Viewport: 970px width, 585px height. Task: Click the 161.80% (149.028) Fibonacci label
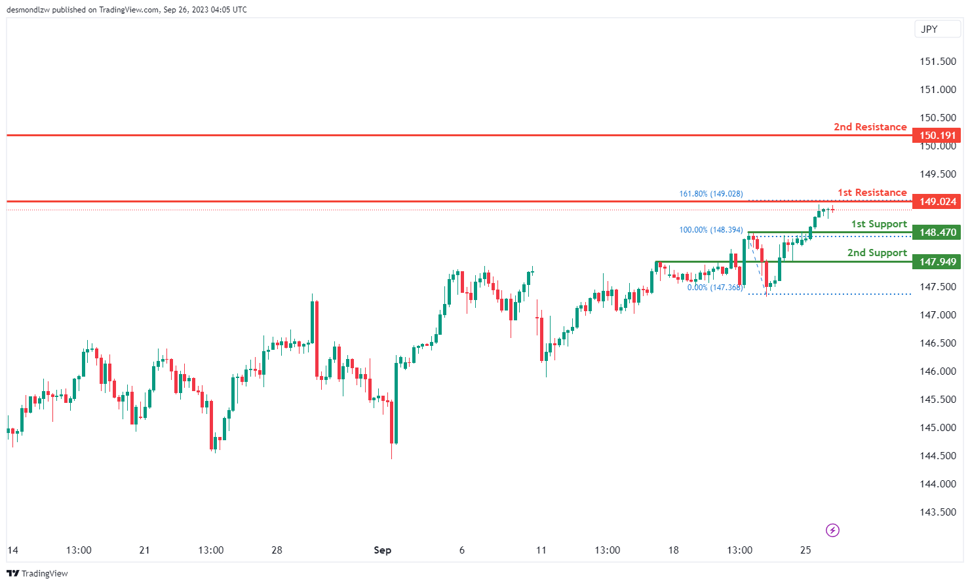710,194
